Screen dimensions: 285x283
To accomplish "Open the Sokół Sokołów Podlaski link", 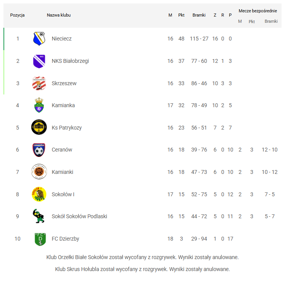I will coord(79,216).
